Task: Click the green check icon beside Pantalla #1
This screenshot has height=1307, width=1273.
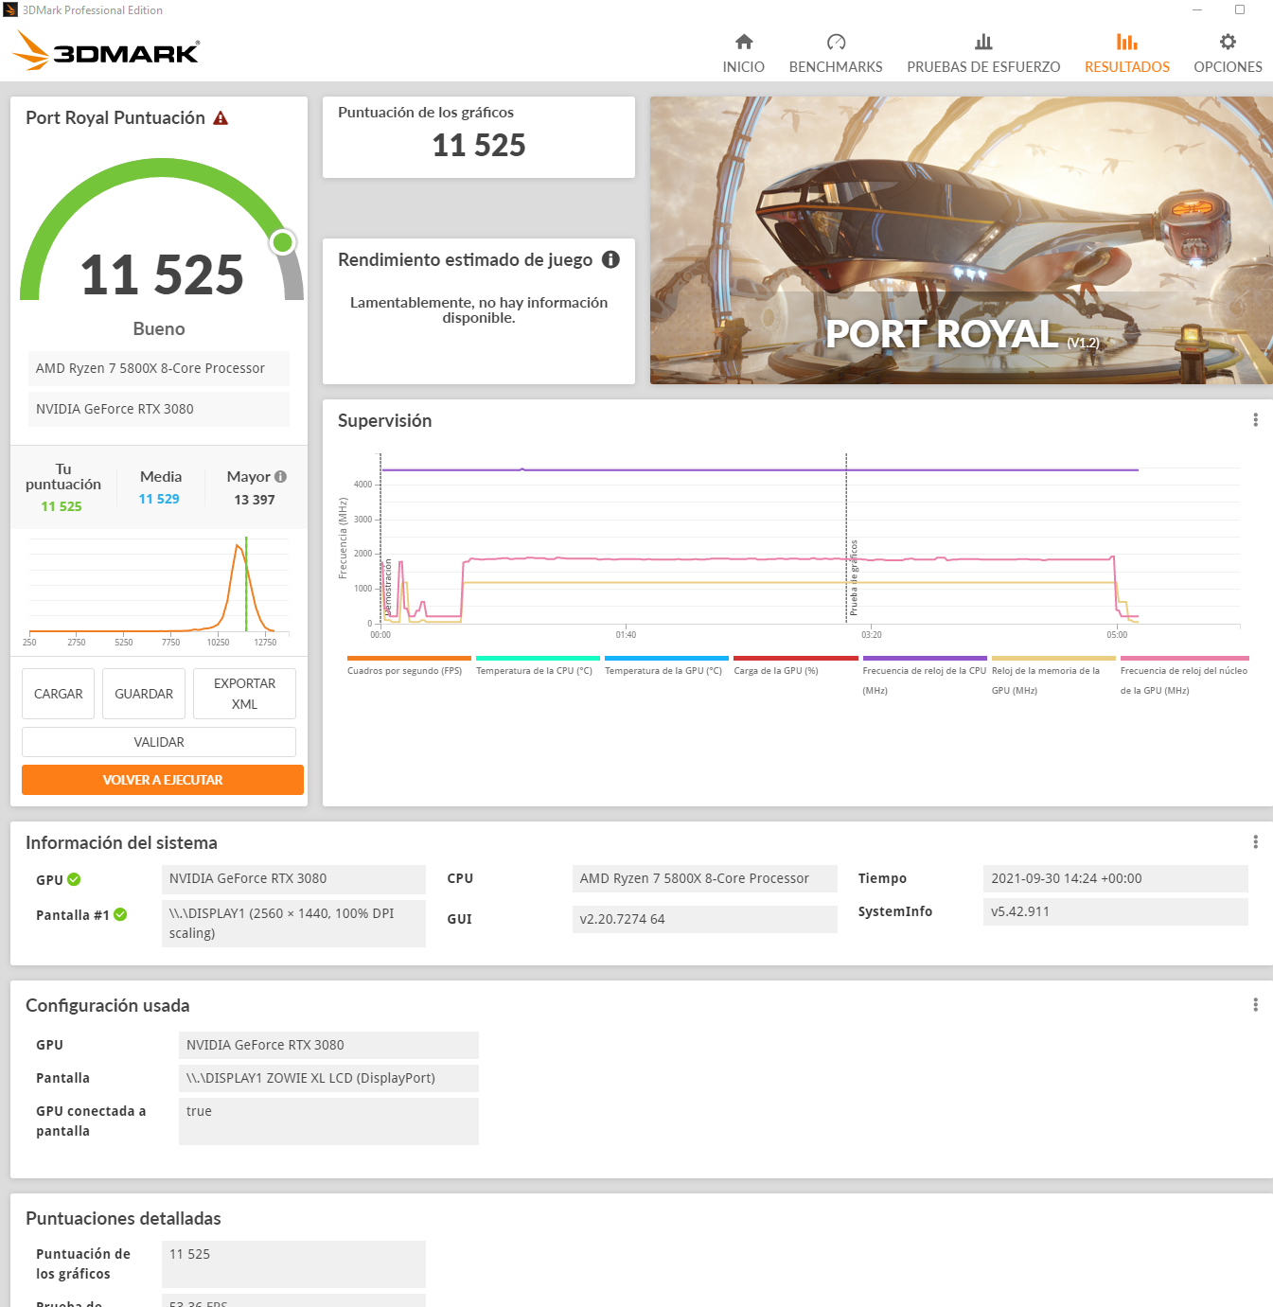Action: point(120,914)
